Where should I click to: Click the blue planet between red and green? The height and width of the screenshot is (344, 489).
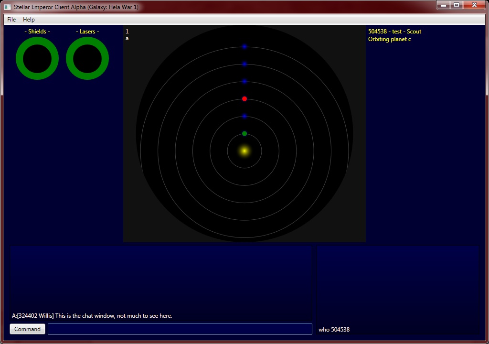click(244, 117)
